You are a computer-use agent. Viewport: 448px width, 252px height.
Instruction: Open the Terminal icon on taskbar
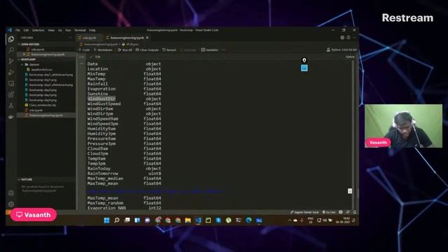239,220
